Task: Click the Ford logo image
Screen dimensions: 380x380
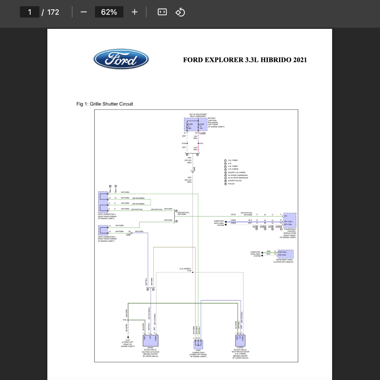Action: pos(121,59)
